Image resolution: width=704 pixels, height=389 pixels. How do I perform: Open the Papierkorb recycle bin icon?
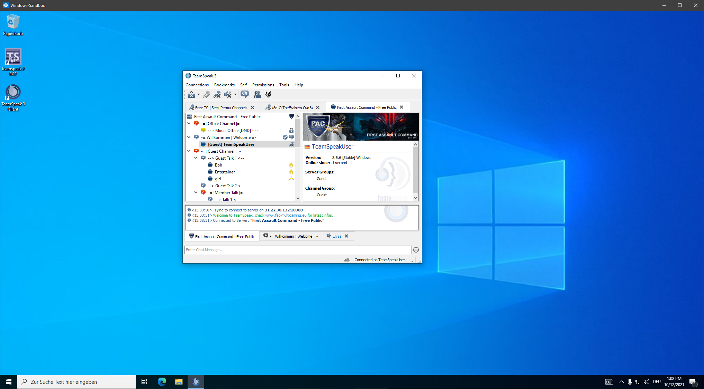coord(13,25)
